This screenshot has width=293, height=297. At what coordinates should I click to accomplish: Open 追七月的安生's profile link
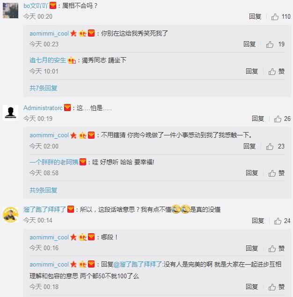pos(48,60)
